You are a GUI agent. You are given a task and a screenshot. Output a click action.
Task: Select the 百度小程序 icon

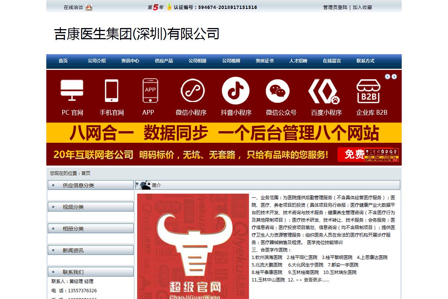click(323, 91)
